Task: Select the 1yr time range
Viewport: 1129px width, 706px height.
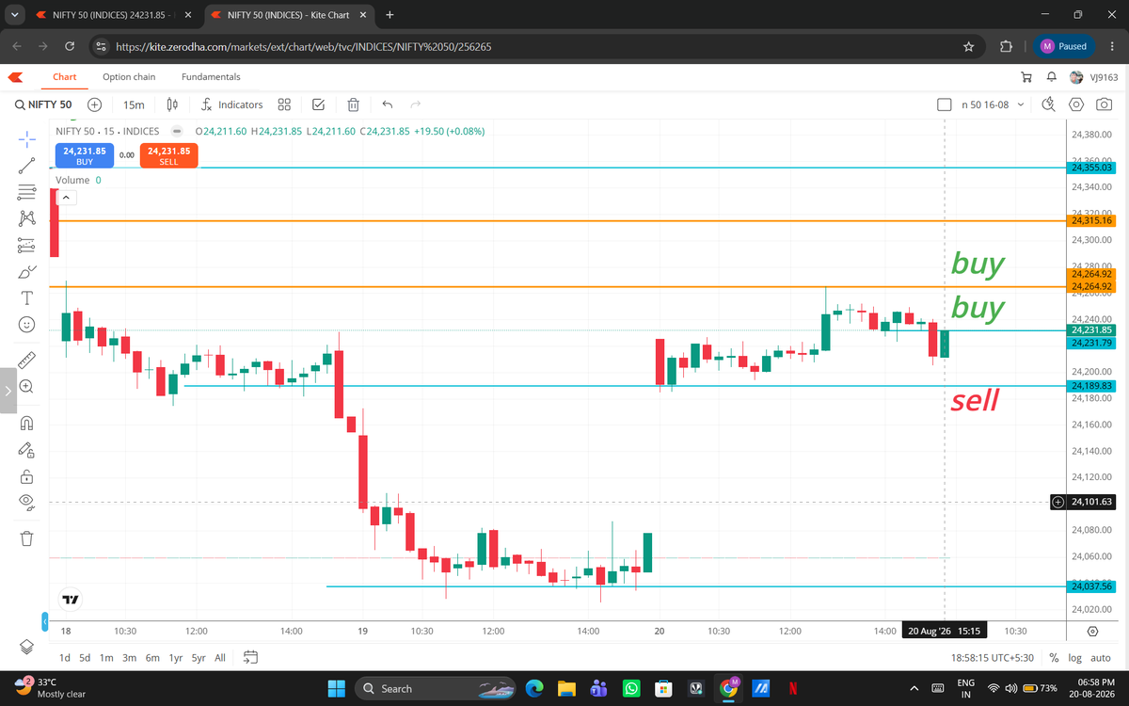Action: click(175, 657)
